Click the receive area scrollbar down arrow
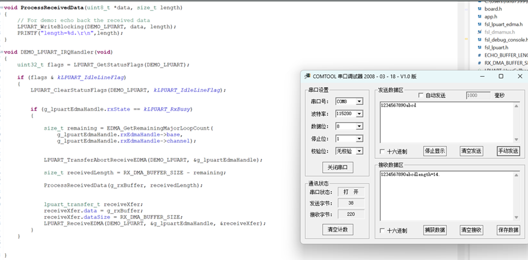The height and width of the screenshot is (260, 528). pos(516,217)
